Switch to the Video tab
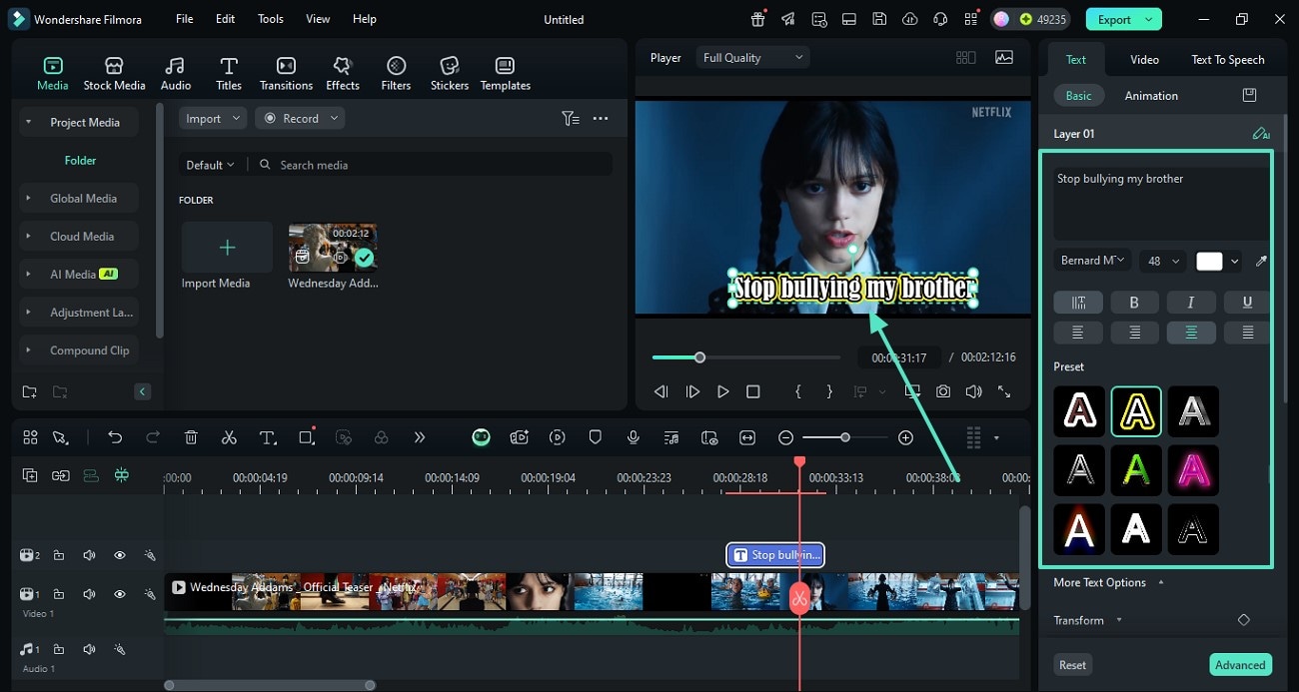The height and width of the screenshot is (692, 1299). 1144,59
